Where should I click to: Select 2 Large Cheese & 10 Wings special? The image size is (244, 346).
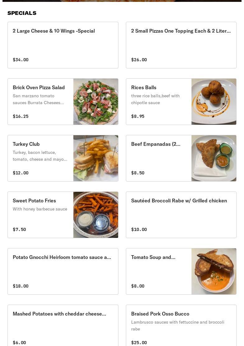(54, 31)
